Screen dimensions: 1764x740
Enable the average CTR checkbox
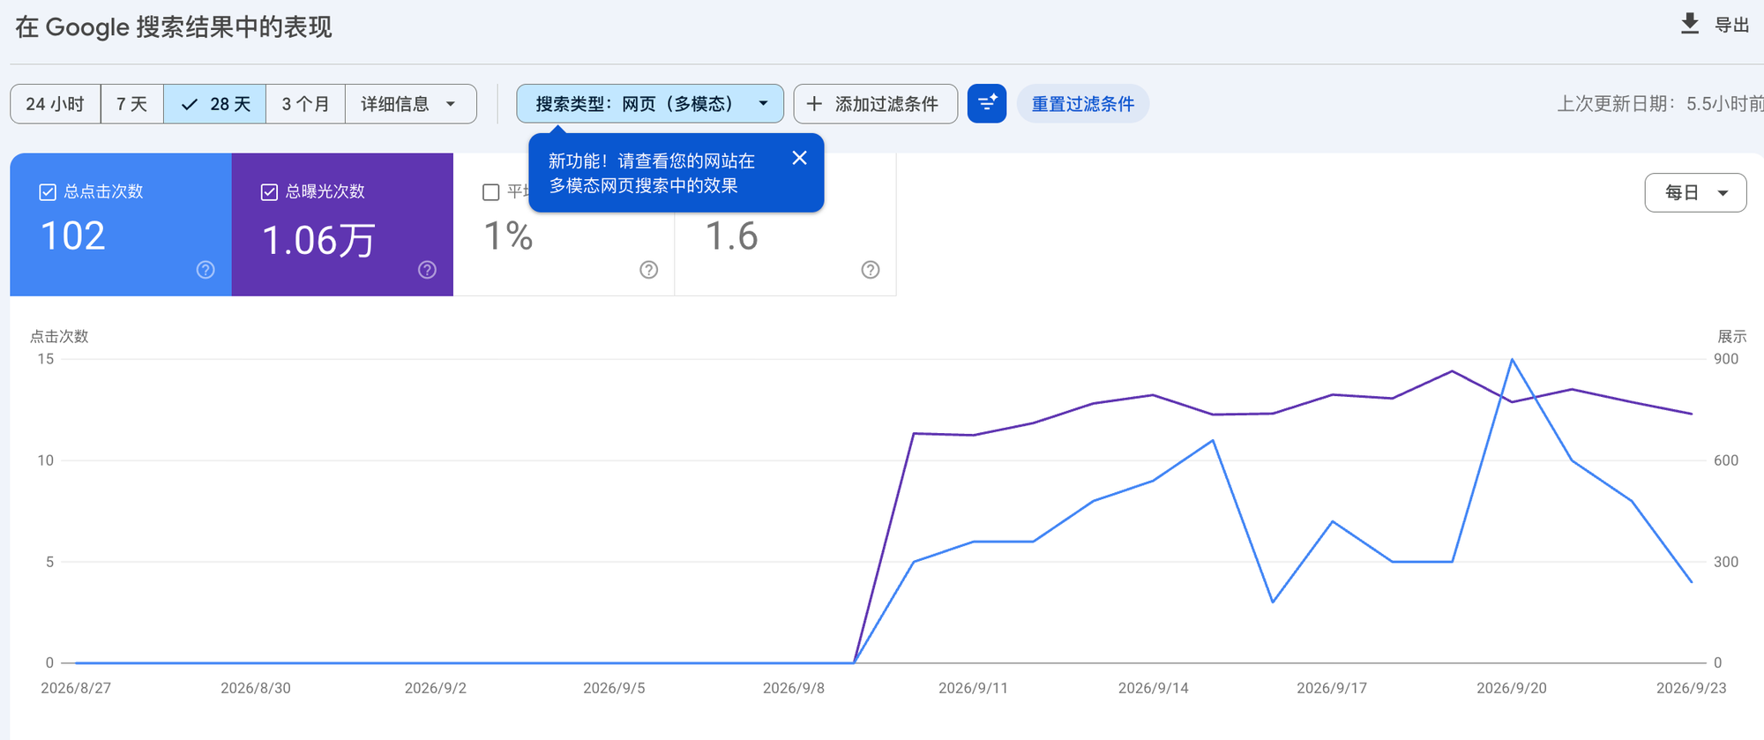(491, 192)
